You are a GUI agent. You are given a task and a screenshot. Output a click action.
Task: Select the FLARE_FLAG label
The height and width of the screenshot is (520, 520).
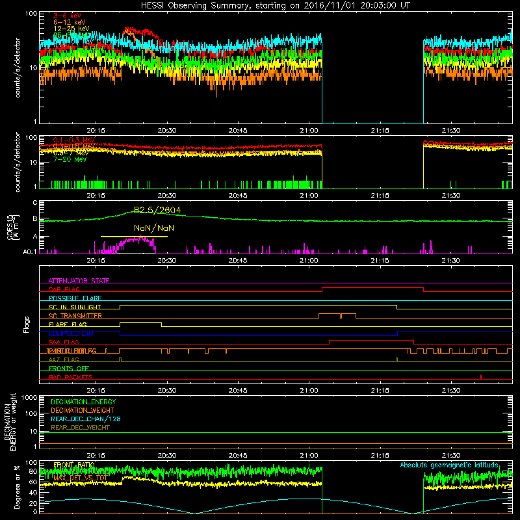coord(68,324)
